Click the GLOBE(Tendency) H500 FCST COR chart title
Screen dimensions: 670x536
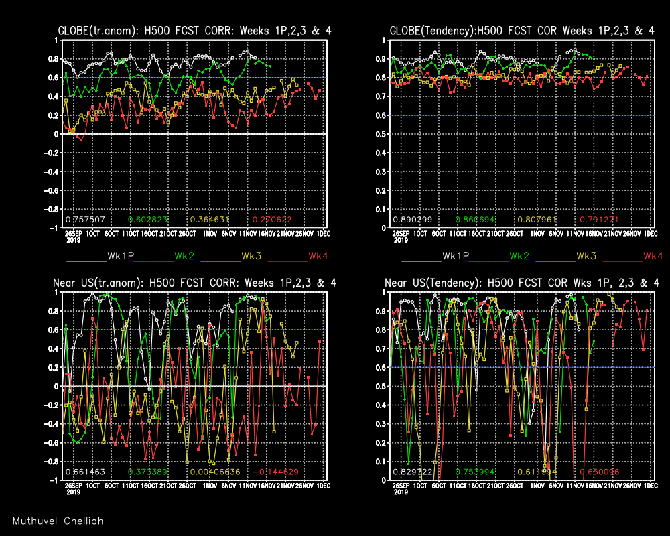(522, 31)
